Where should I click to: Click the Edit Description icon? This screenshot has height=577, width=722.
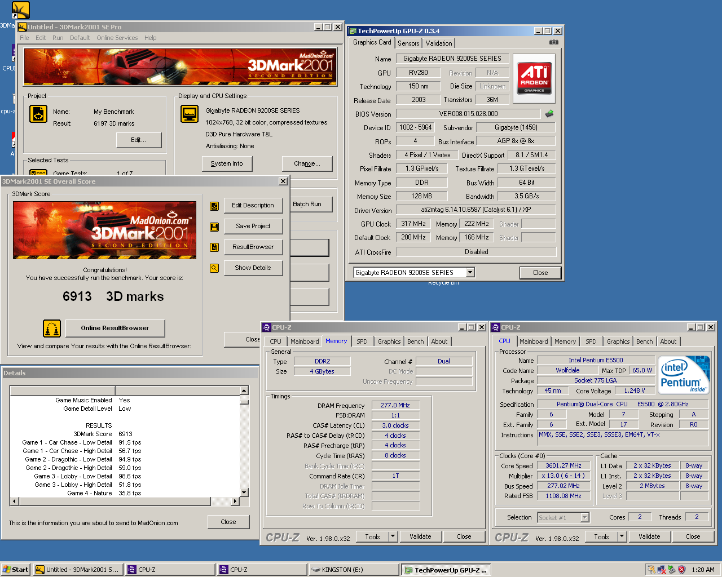pos(214,206)
